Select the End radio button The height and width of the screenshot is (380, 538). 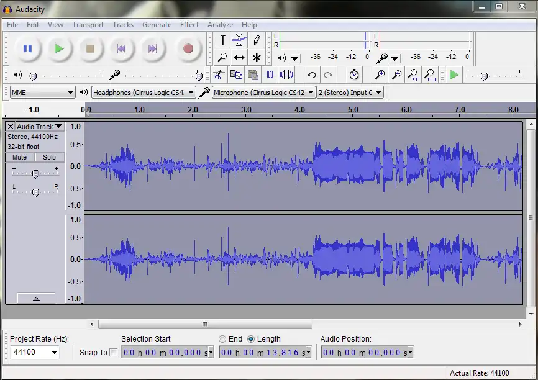coord(222,339)
